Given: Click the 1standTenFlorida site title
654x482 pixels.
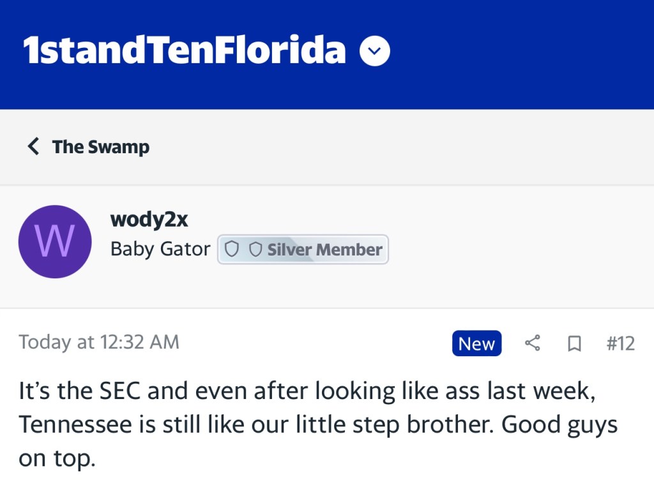Looking at the screenshot, I should tap(184, 51).
